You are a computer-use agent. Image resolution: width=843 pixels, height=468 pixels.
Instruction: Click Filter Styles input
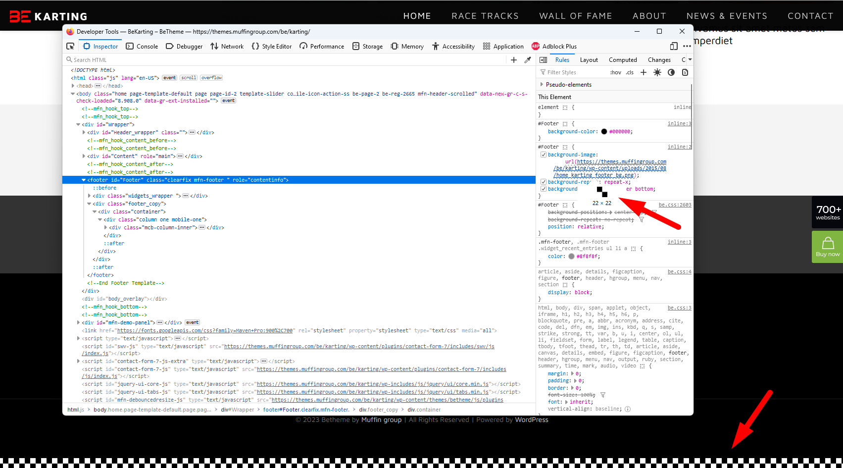point(573,72)
